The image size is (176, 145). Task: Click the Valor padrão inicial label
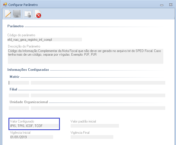[x=83, y=121]
